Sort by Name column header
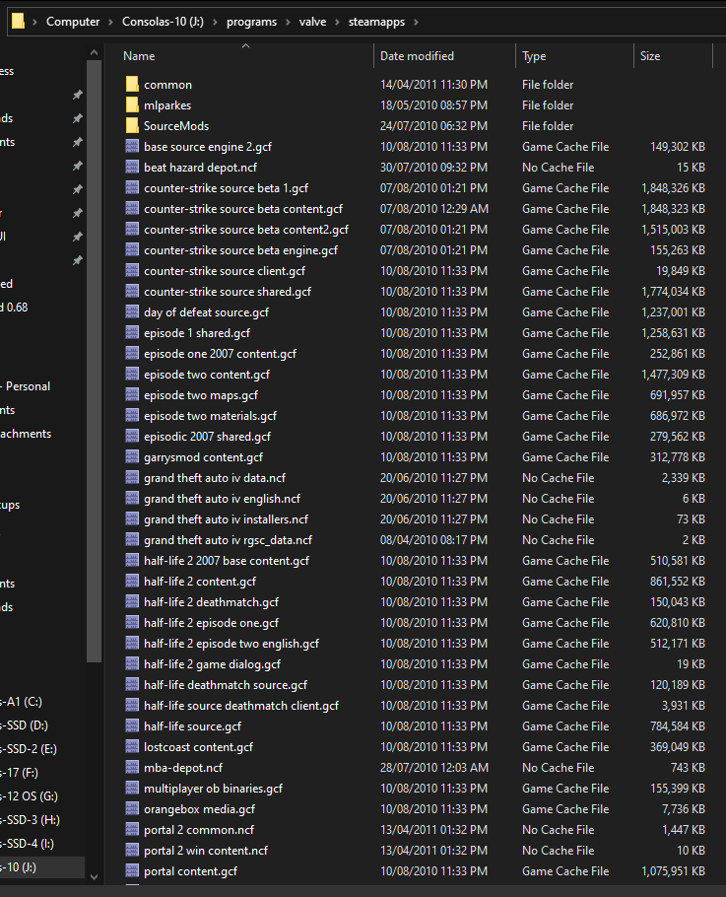This screenshot has height=897, width=726. click(x=139, y=56)
